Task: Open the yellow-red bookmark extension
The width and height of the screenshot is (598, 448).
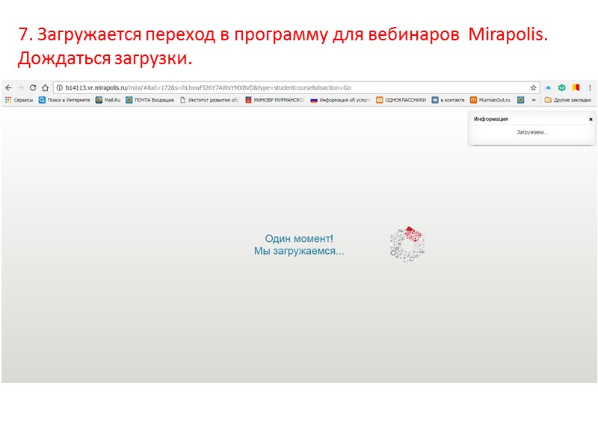Action: click(x=576, y=87)
